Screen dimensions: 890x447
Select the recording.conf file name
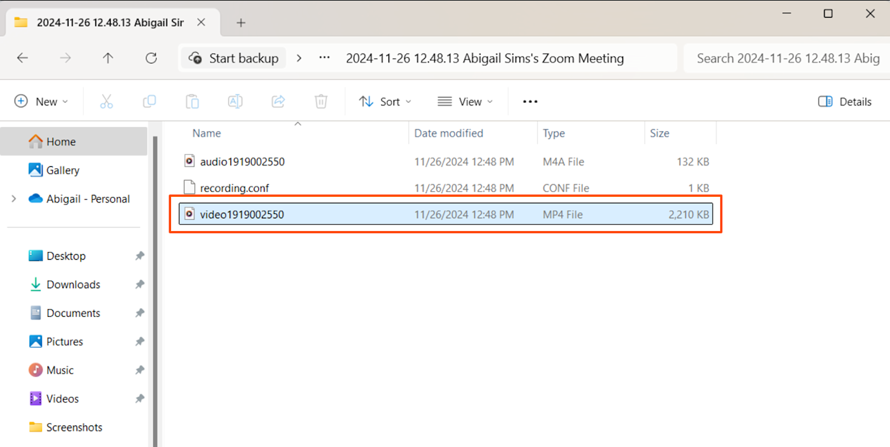[x=235, y=188]
